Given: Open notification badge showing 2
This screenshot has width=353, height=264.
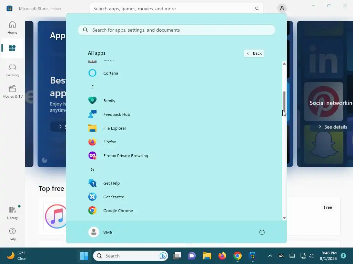Looking at the screenshot, I should point(343,256).
